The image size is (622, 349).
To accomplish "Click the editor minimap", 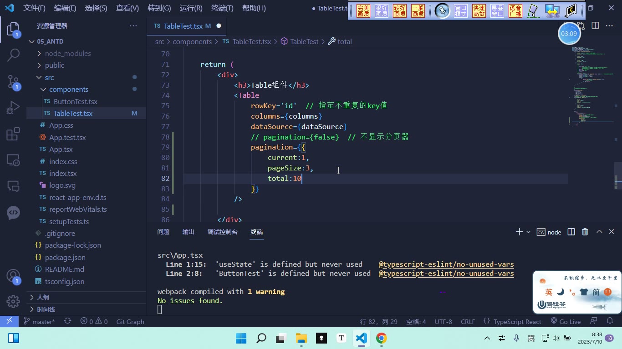I will click(592, 86).
